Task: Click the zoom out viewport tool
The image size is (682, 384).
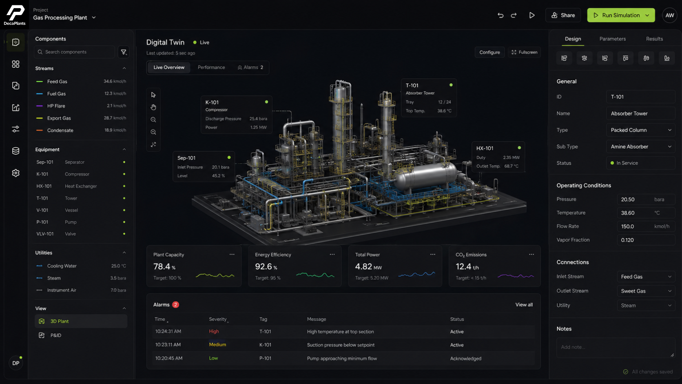Action: tap(153, 132)
